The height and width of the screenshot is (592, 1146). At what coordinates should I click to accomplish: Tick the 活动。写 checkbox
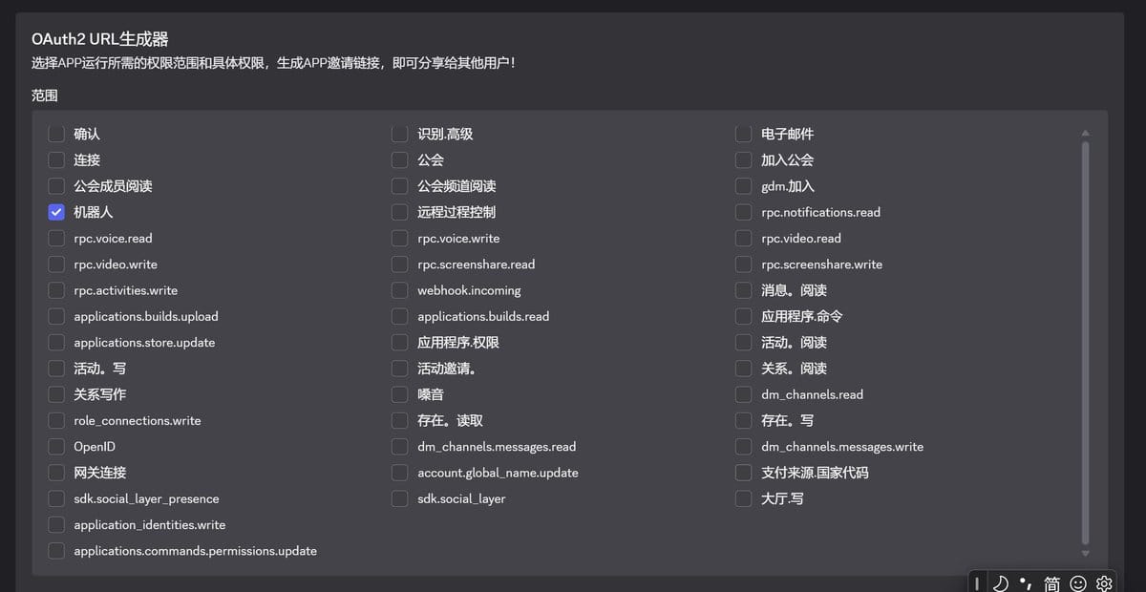click(56, 368)
